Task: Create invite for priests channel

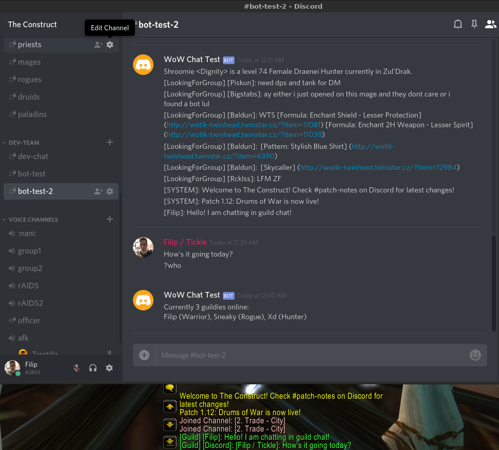Action: 99,45
